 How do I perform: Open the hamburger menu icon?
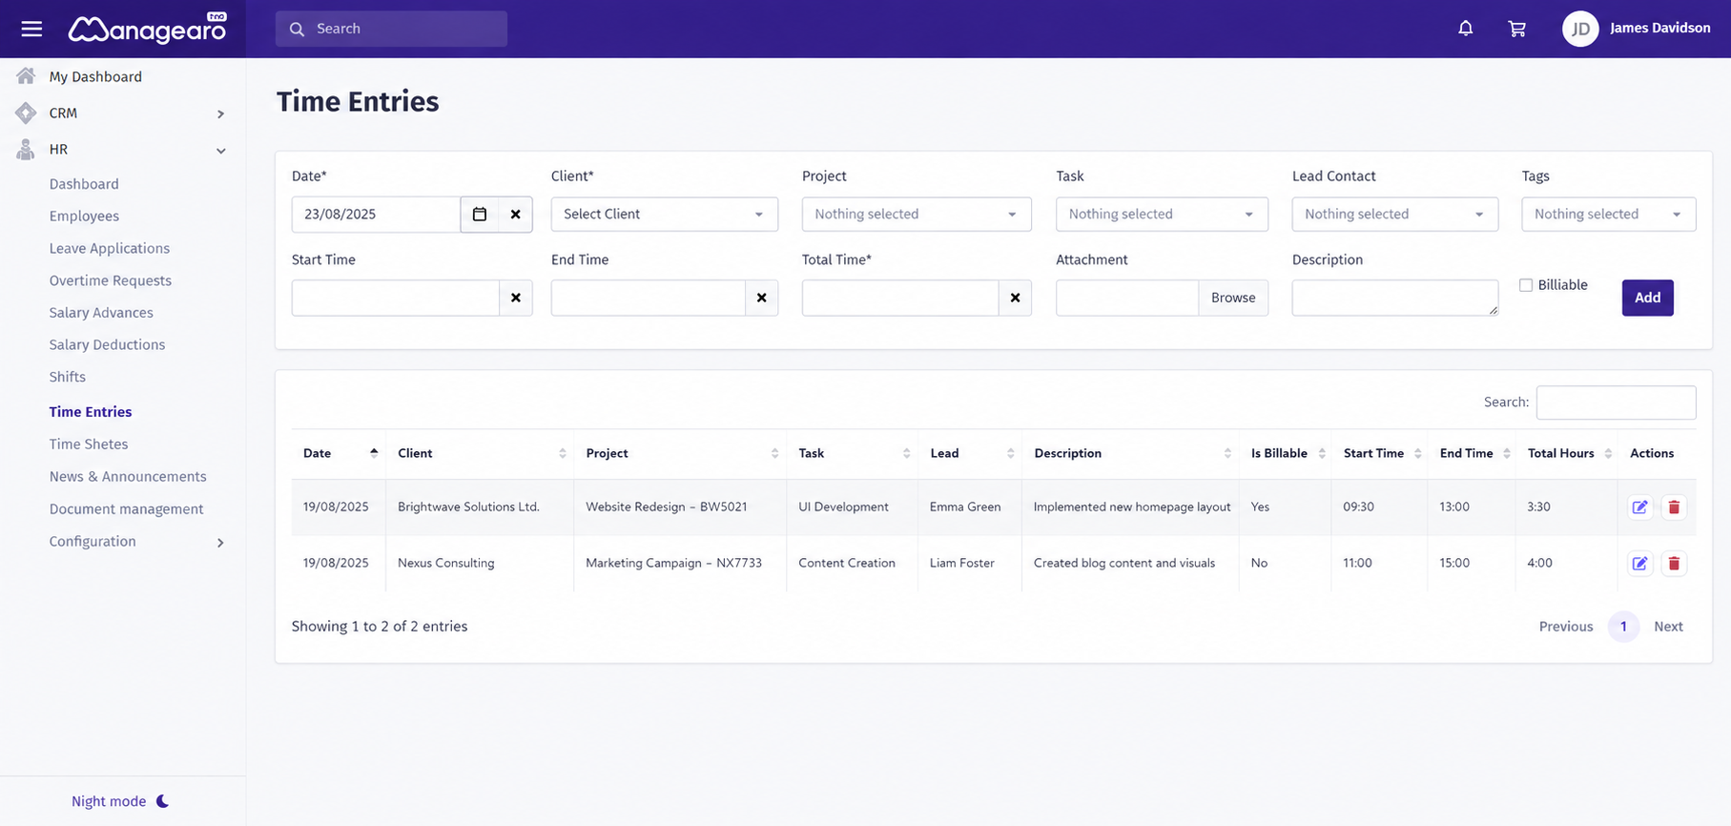pos(31,29)
